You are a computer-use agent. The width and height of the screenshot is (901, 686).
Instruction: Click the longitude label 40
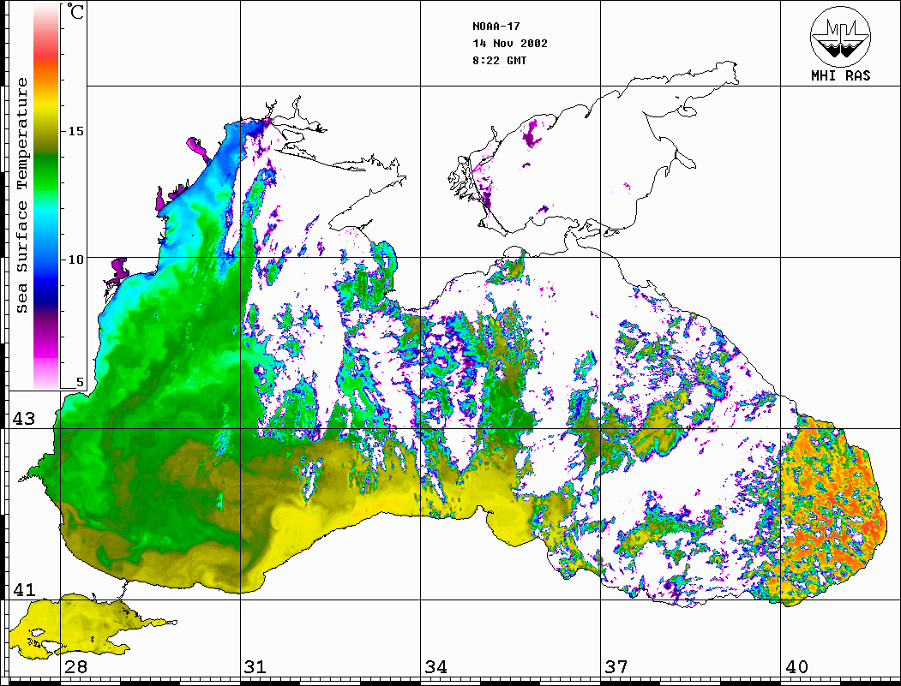tap(796, 667)
